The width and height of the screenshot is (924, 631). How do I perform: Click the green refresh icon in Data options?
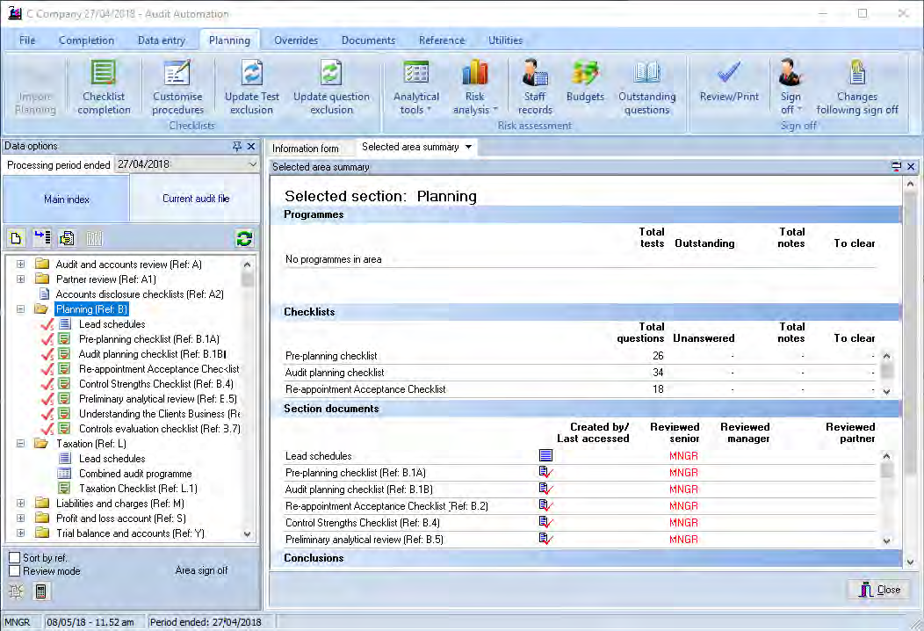point(244,238)
